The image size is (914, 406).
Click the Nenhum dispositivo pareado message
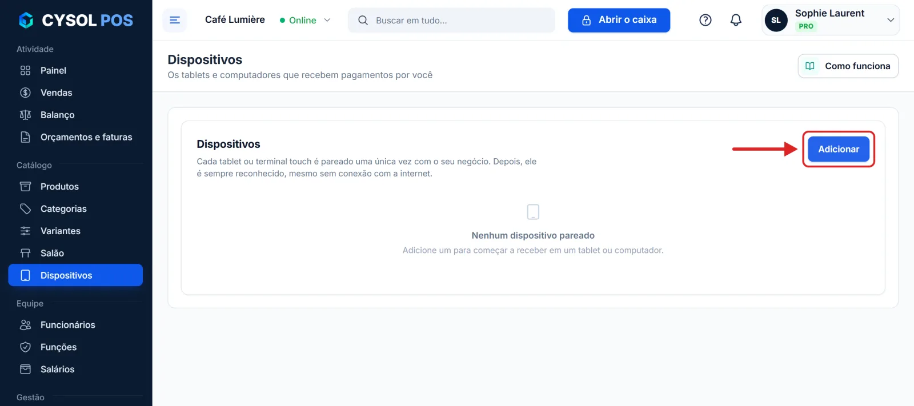[533, 235]
